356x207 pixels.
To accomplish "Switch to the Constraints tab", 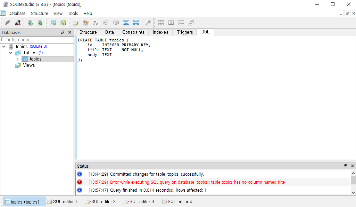I will pyautogui.click(x=133, y=32).
